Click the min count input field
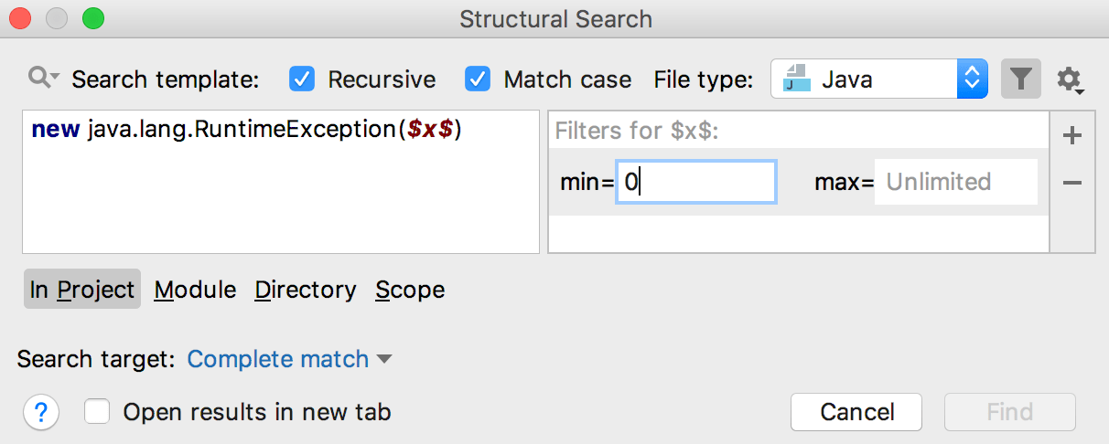 (x=696, y=182)
